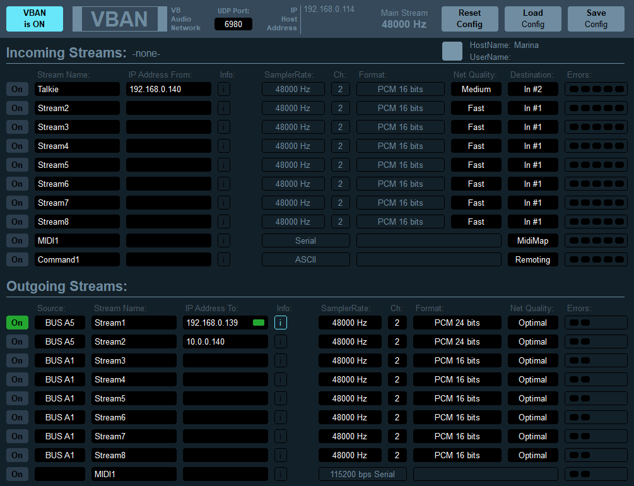Open info icon for incoming Stream5
Screen dimensions: 634x486
click(223, 165)
